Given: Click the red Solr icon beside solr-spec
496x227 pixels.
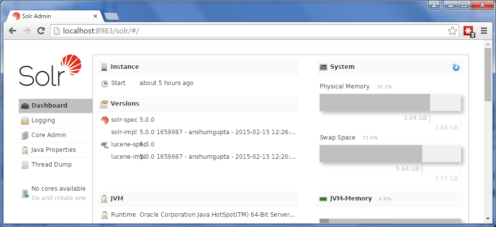Looking at the screenshot, I should [x=105, y=120].
